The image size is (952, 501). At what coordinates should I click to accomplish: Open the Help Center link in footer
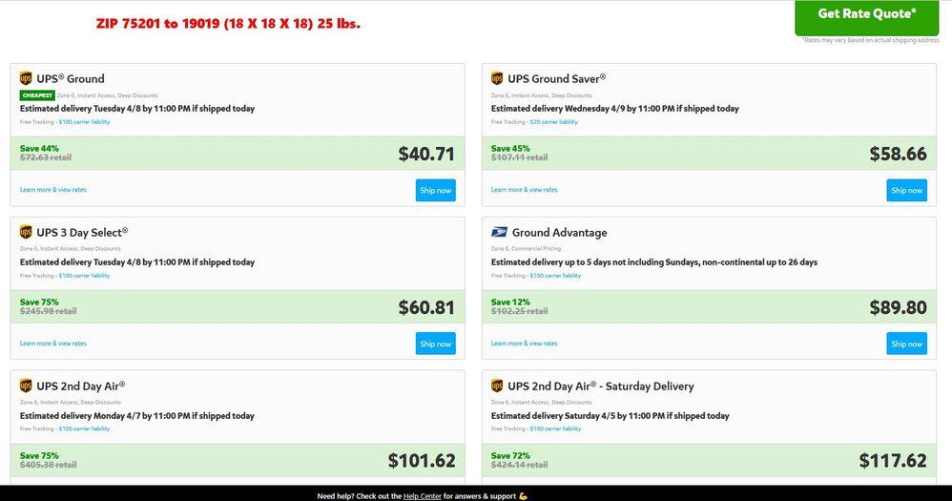pos(422,496)
